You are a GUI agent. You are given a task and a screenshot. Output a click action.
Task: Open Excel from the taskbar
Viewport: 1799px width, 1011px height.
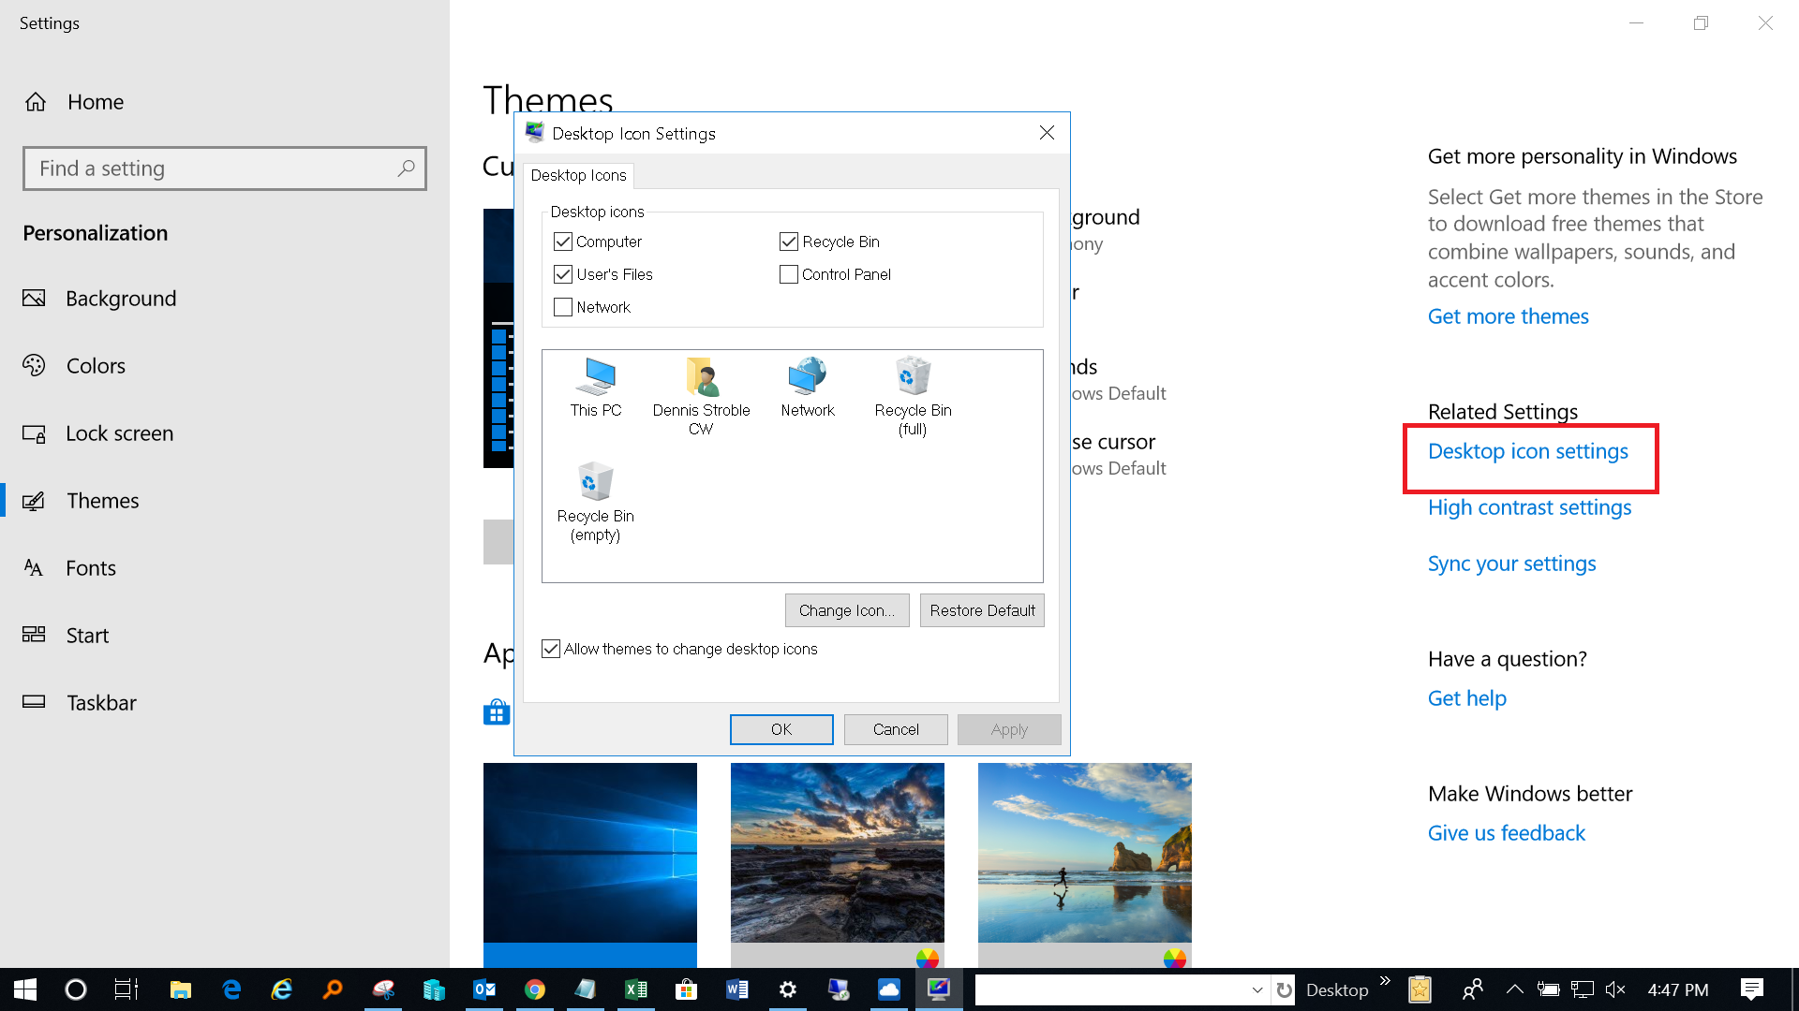(637, 990)
